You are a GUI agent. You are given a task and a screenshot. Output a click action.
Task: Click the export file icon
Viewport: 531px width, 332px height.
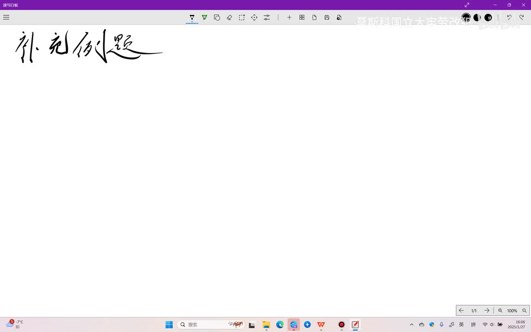[x=339, y=17]
